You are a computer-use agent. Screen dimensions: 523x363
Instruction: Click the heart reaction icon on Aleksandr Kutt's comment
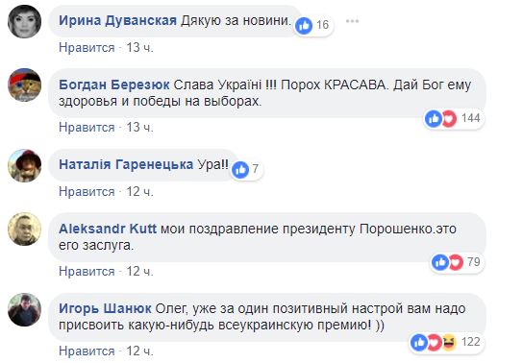456,262
